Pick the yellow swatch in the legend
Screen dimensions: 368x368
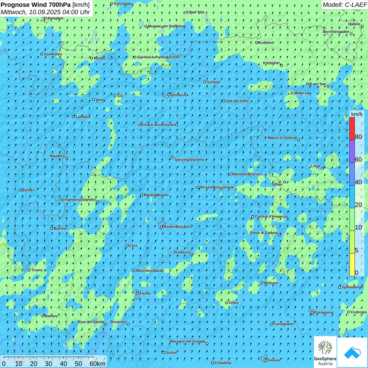pos(352,265)
